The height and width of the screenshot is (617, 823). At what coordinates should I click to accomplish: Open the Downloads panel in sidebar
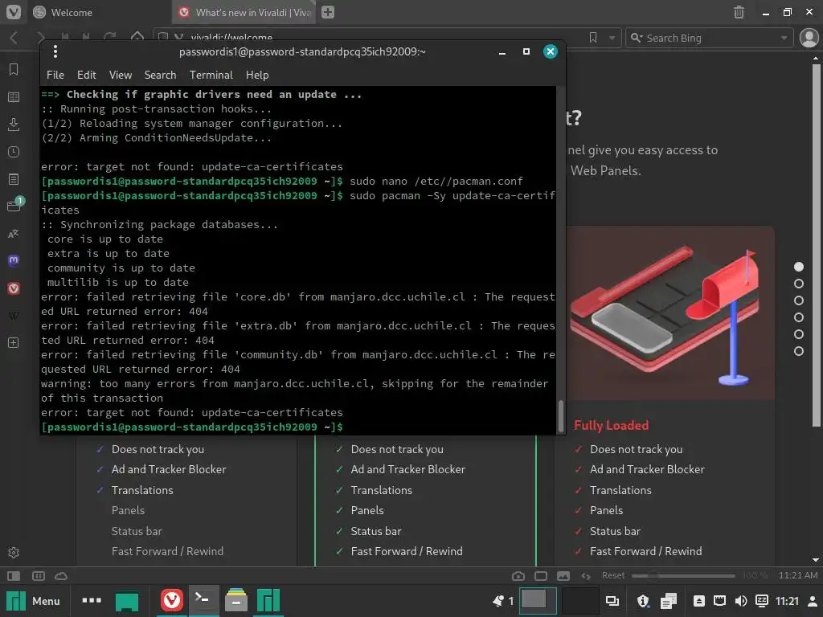[14, 125]
